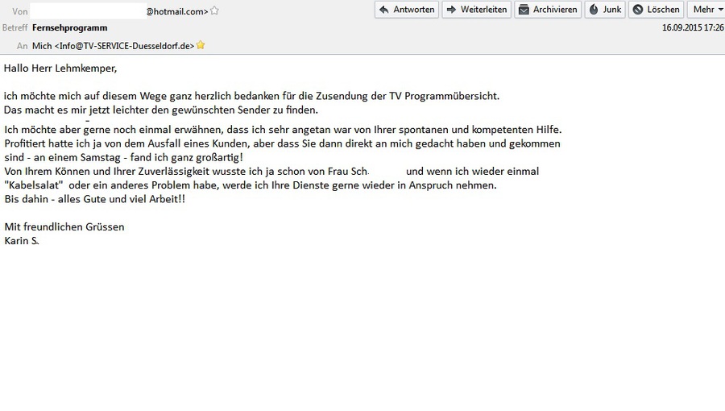
Task: Click the Antworten reply button
Action: point(407,10)
